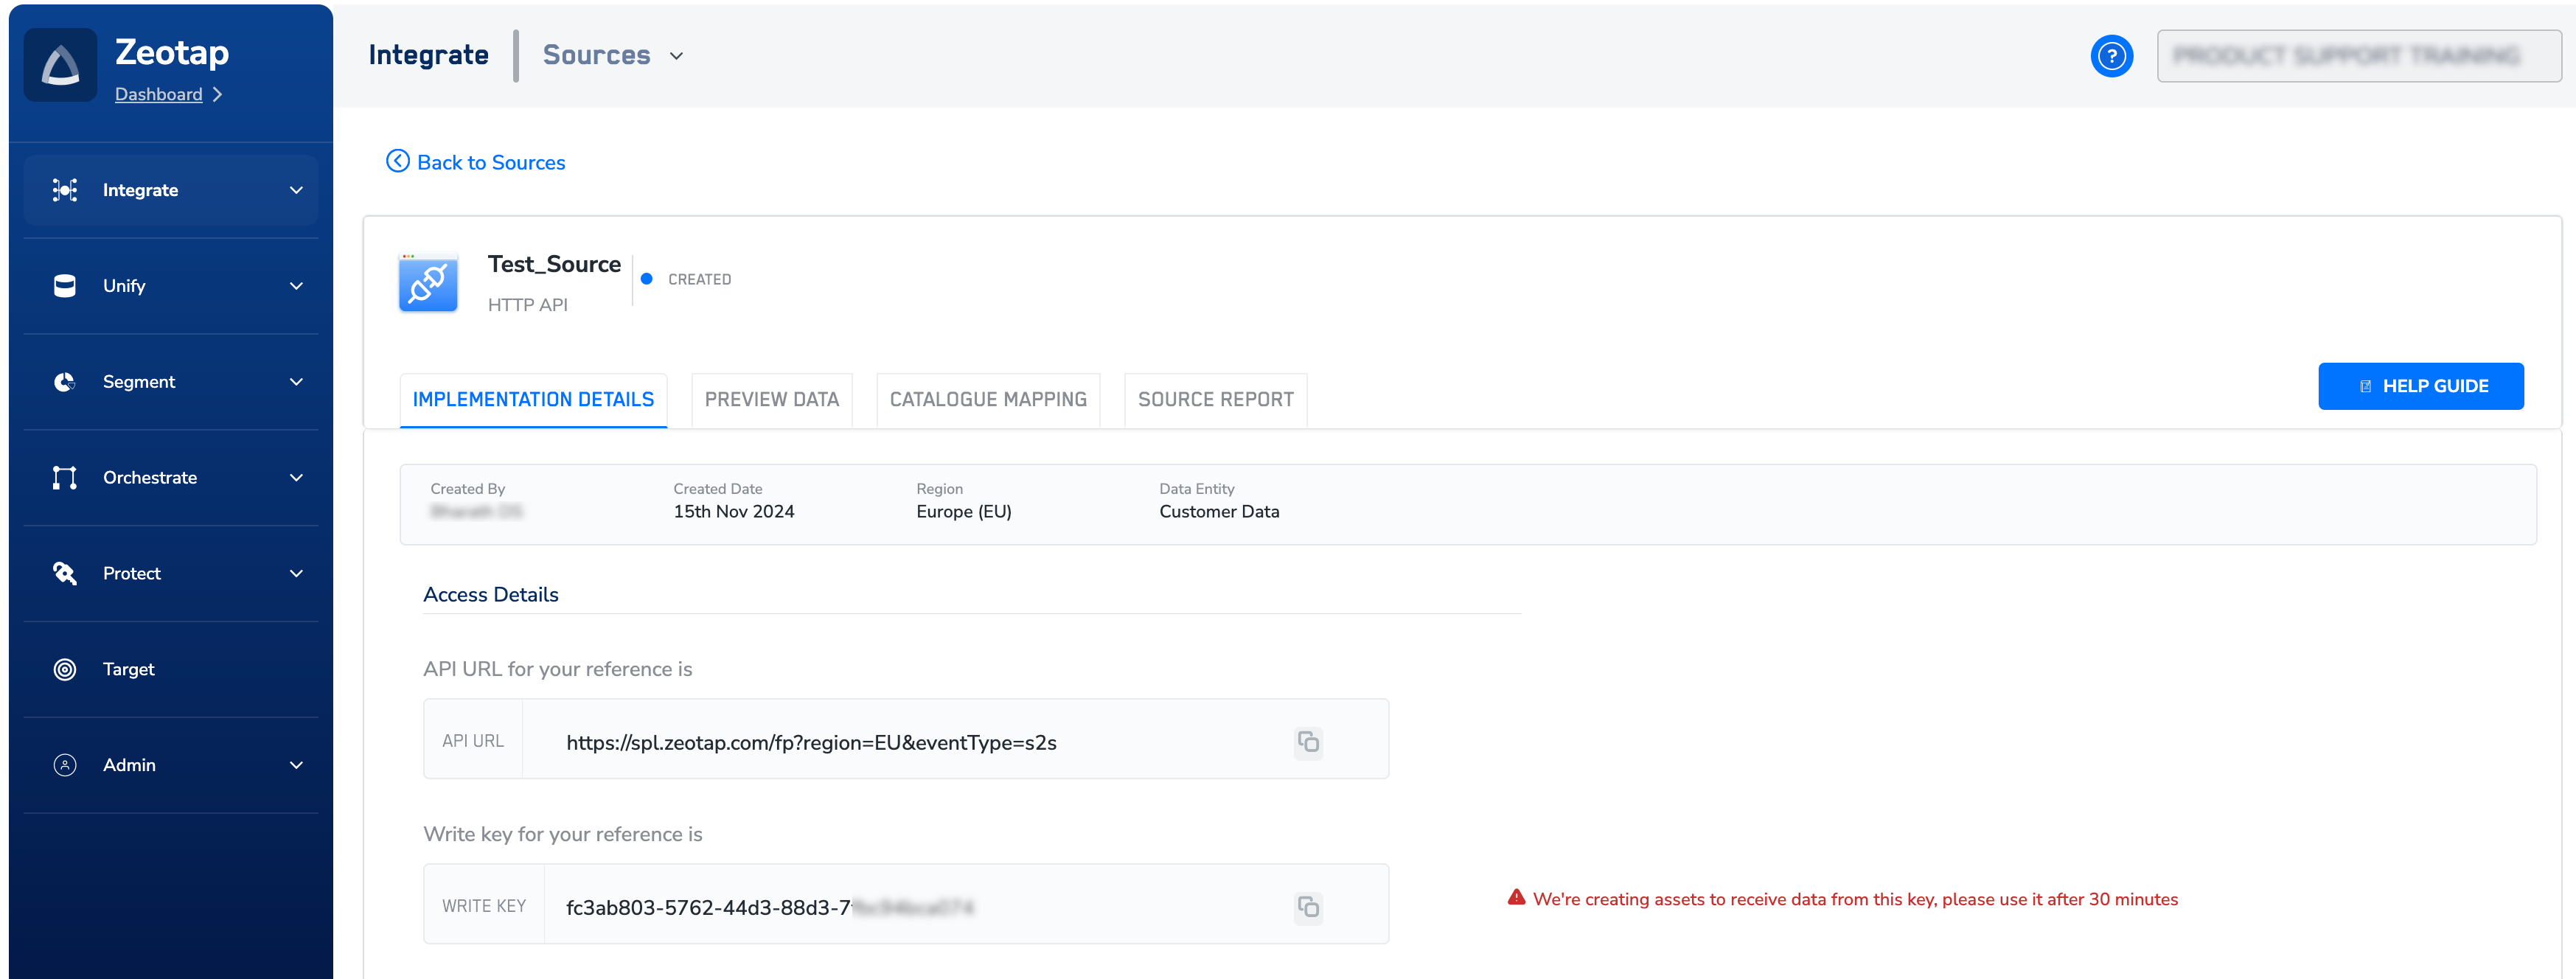
Task: Expand the Admin section chevron
Action: 296,765
